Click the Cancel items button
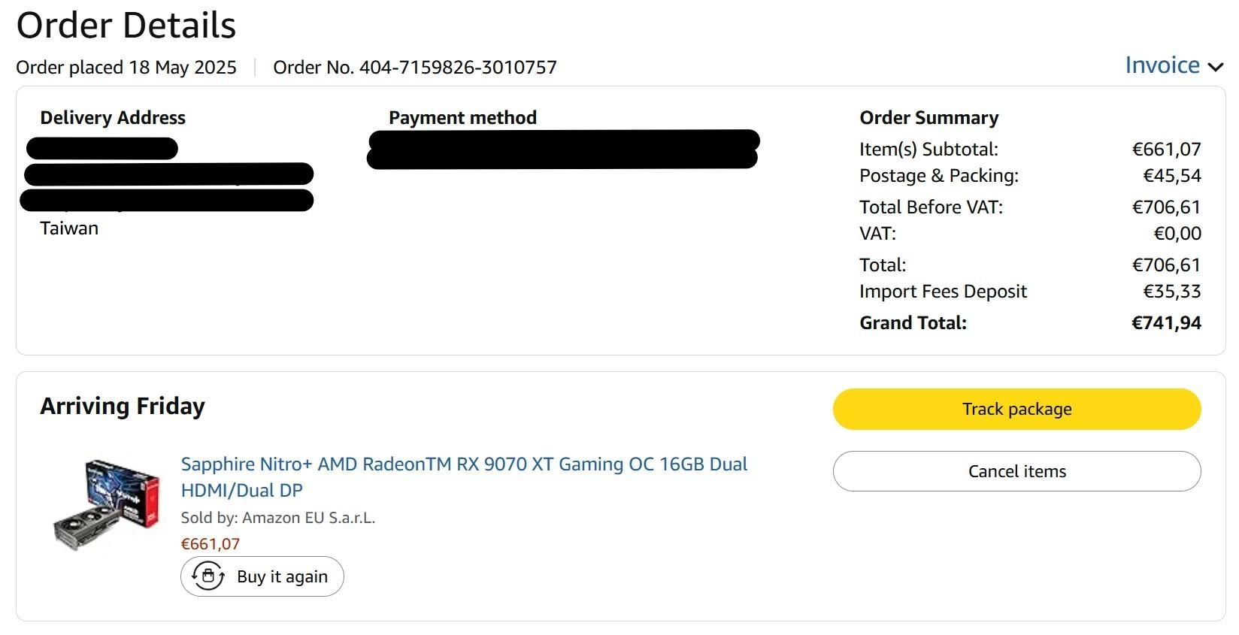The width and height of the screenshot is (1239, 635). (x=1016, y=471)
